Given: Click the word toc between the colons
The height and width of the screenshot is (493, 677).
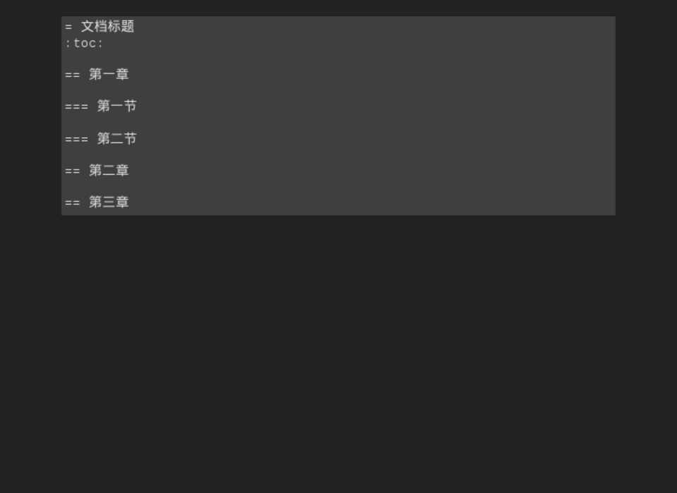Looking at the screenshot, I should (84, 44).
